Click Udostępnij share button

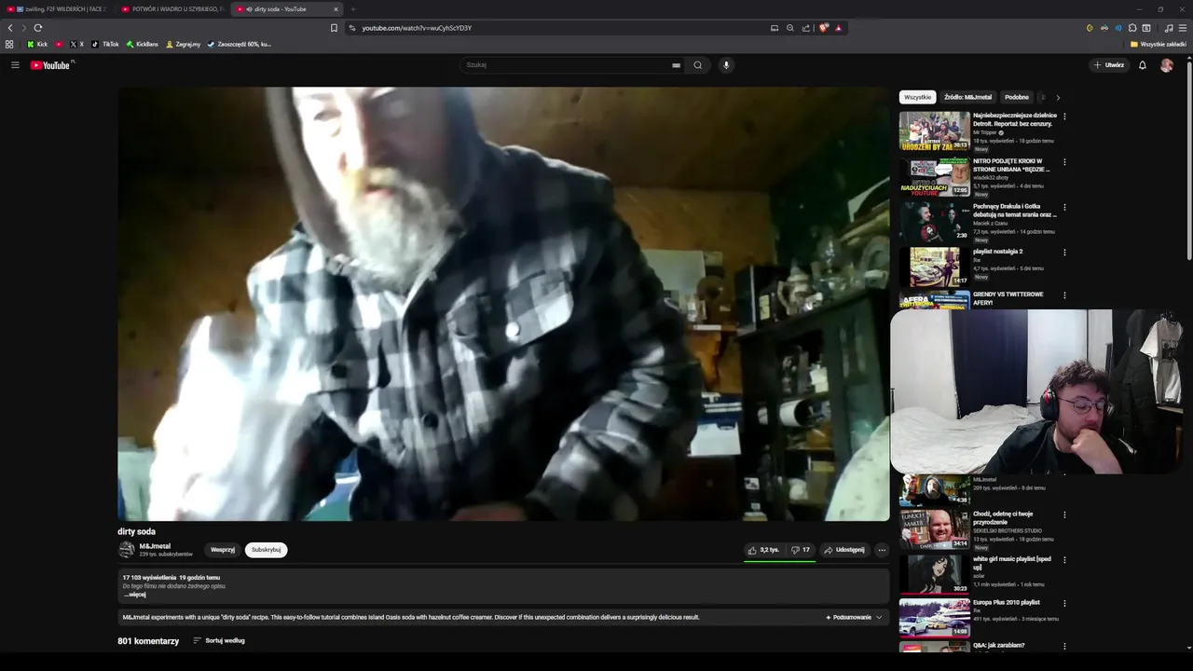click(843, 550)
